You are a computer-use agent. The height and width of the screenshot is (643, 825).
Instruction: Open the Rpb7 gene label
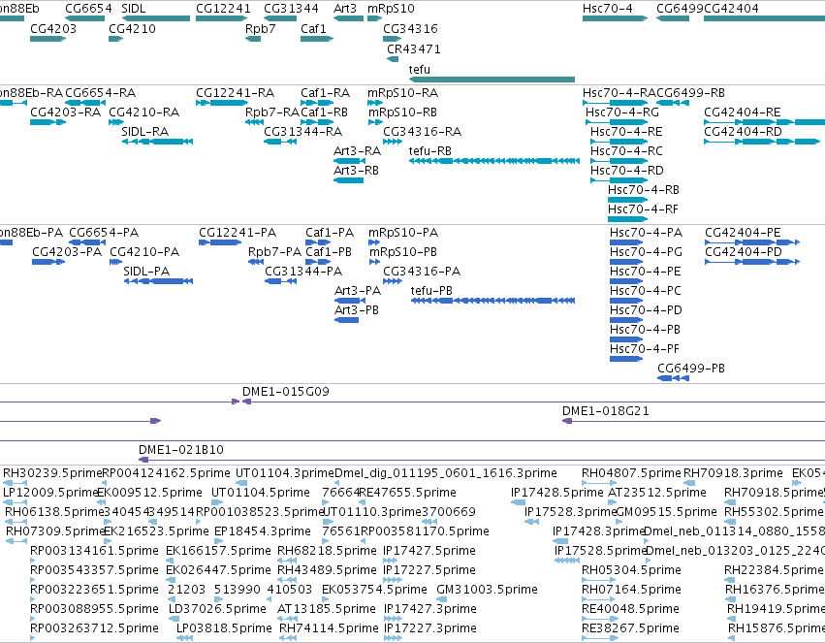coord(261,28)
